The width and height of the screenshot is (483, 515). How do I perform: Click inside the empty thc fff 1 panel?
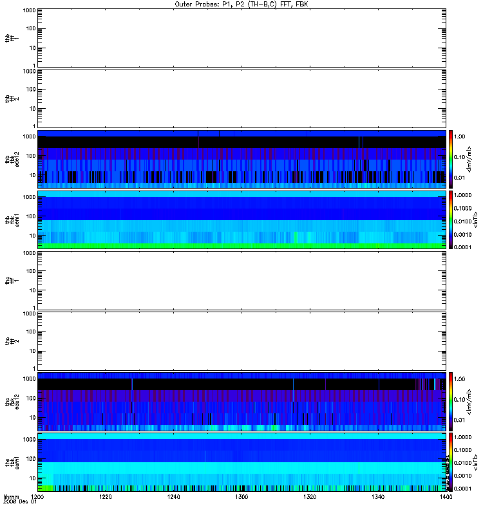coord(241,281)
